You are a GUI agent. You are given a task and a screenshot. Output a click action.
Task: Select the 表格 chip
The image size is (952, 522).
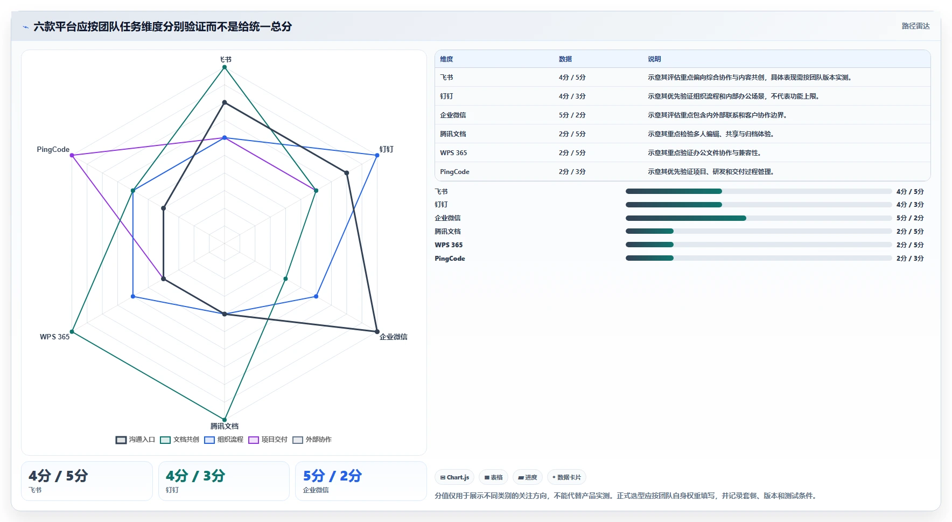pos(493,477)
